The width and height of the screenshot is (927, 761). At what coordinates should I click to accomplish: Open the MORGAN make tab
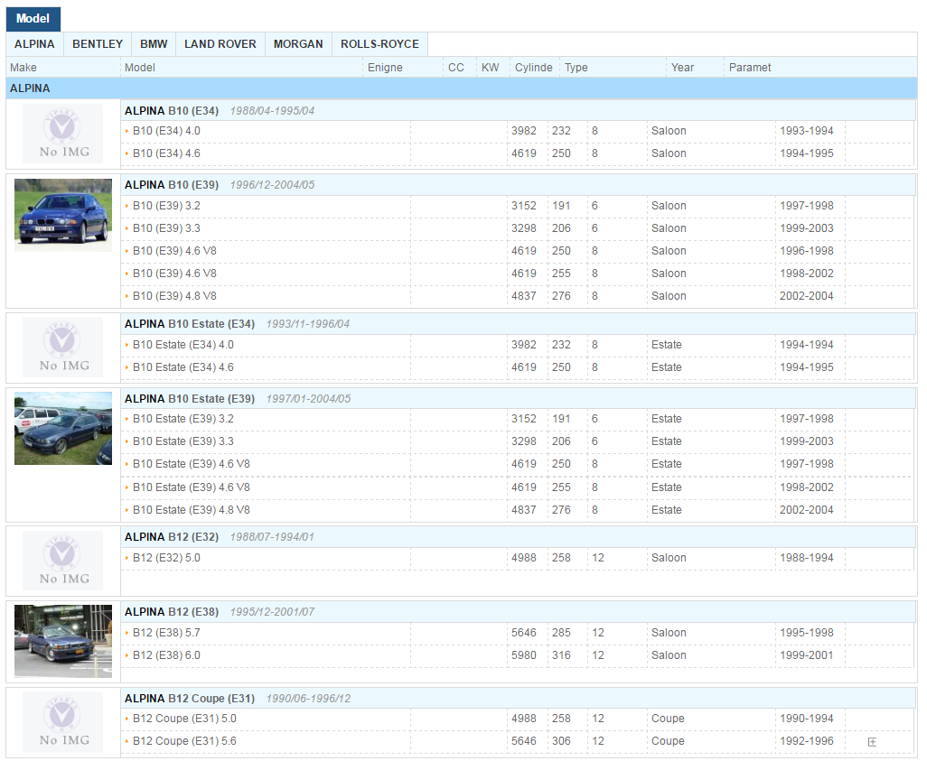(x=298, y=44)
